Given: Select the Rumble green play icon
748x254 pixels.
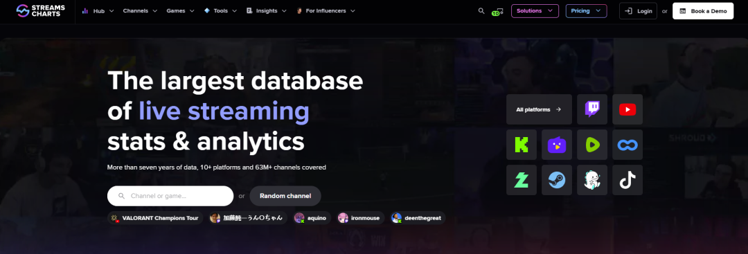Looking at the screenshot, I should click(x=592, y=145).
